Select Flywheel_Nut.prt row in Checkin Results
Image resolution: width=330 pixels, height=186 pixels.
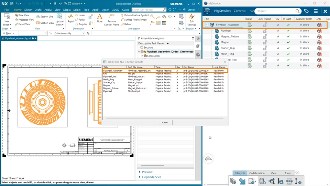[165, 76]
